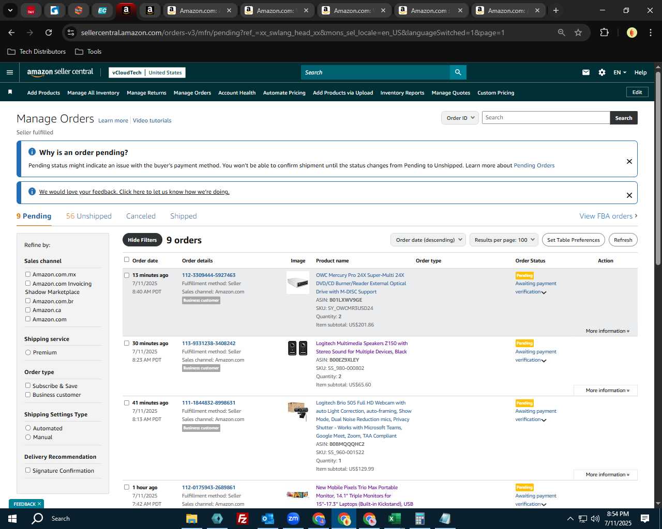Expand More information for OWC Mercury order
Viewport: 662px width, 529px height.
[608, 331]
